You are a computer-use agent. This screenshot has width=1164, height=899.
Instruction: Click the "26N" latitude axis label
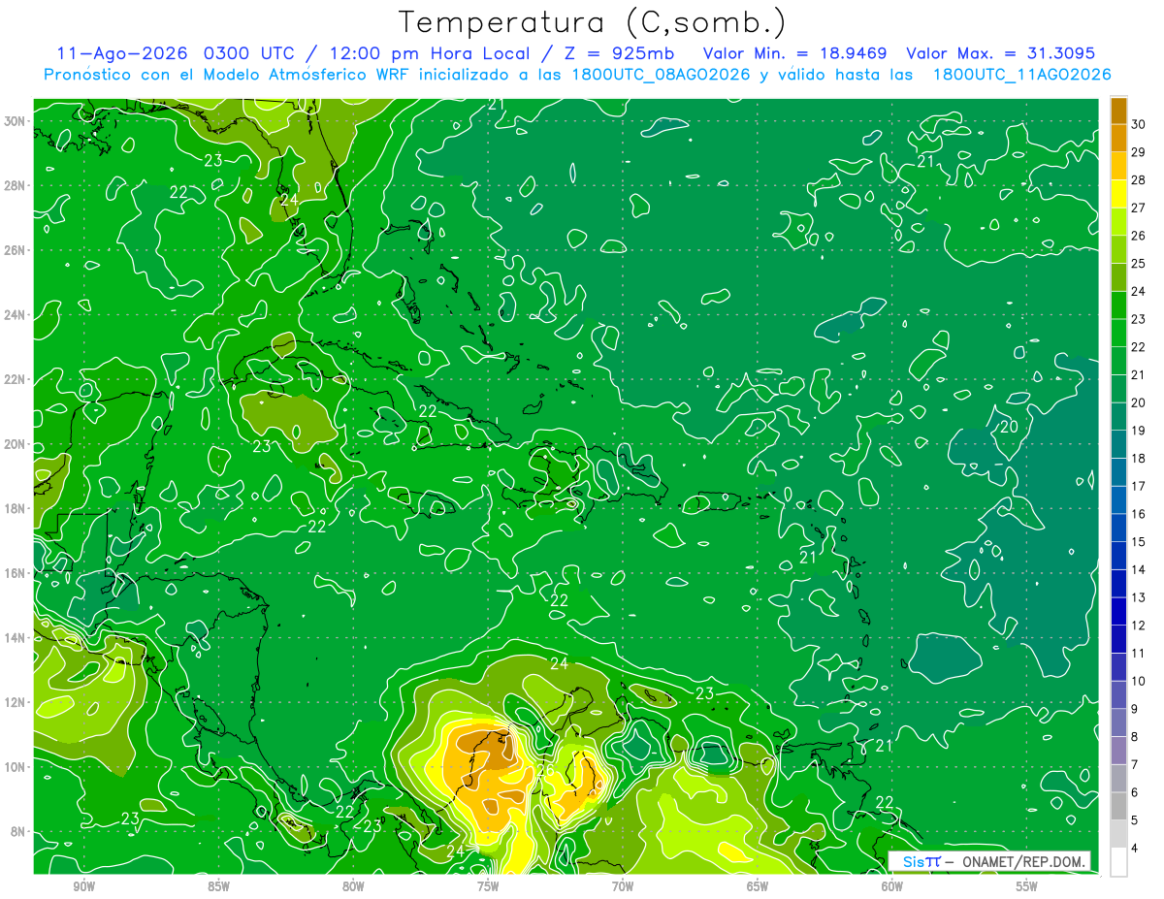click(x=15, y=250)
